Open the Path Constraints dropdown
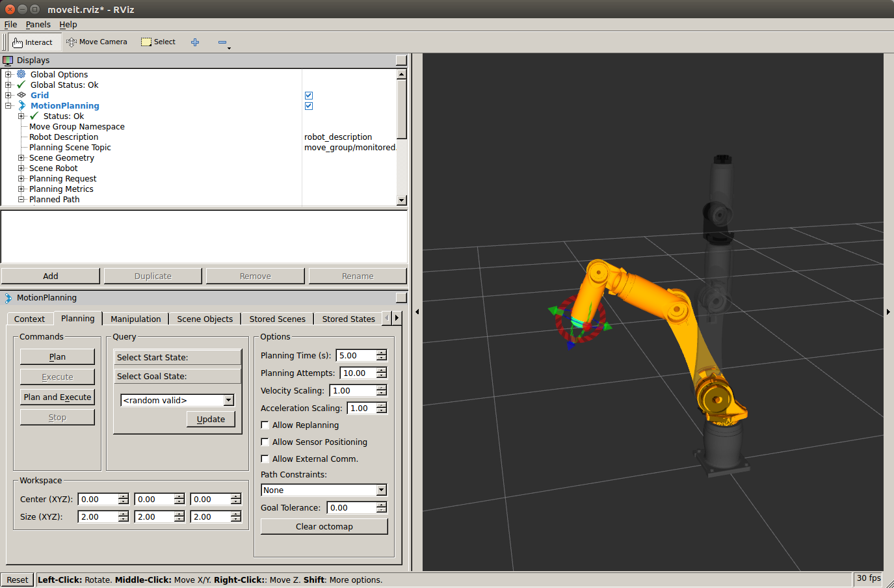Viewport: 894px width, 588px height. 324,490
